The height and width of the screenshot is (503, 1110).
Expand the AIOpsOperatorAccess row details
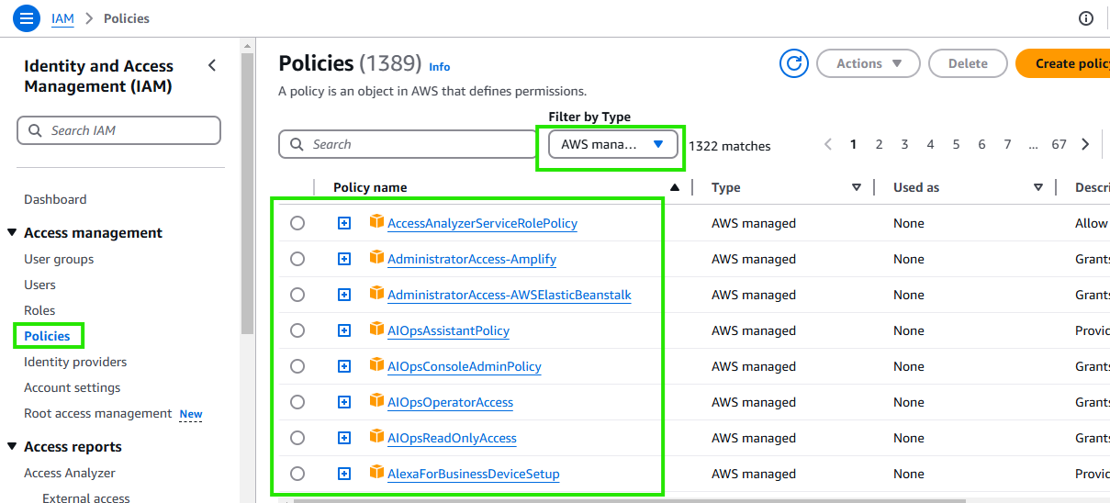(x=344, y=402)
